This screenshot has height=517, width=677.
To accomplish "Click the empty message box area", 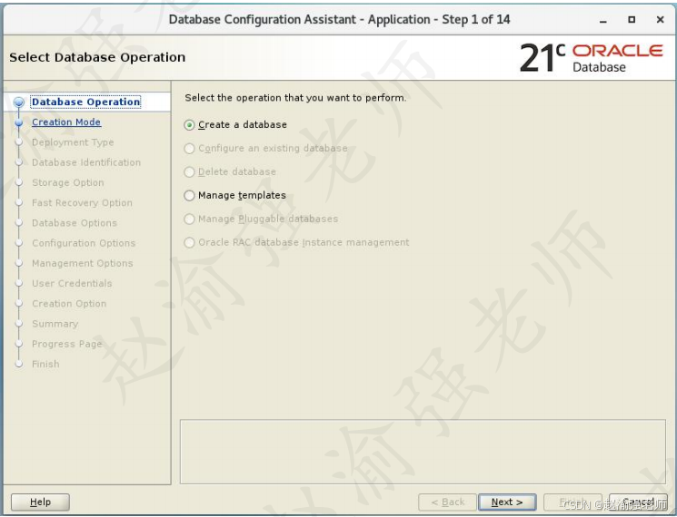I will 423,452.
